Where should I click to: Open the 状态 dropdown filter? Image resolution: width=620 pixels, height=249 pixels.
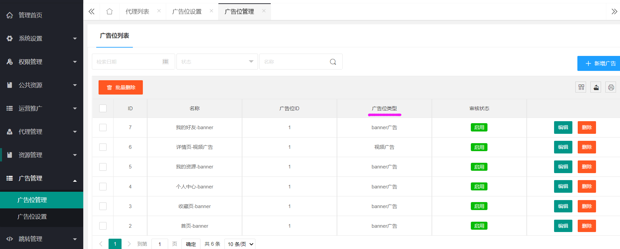pos(217,62)
